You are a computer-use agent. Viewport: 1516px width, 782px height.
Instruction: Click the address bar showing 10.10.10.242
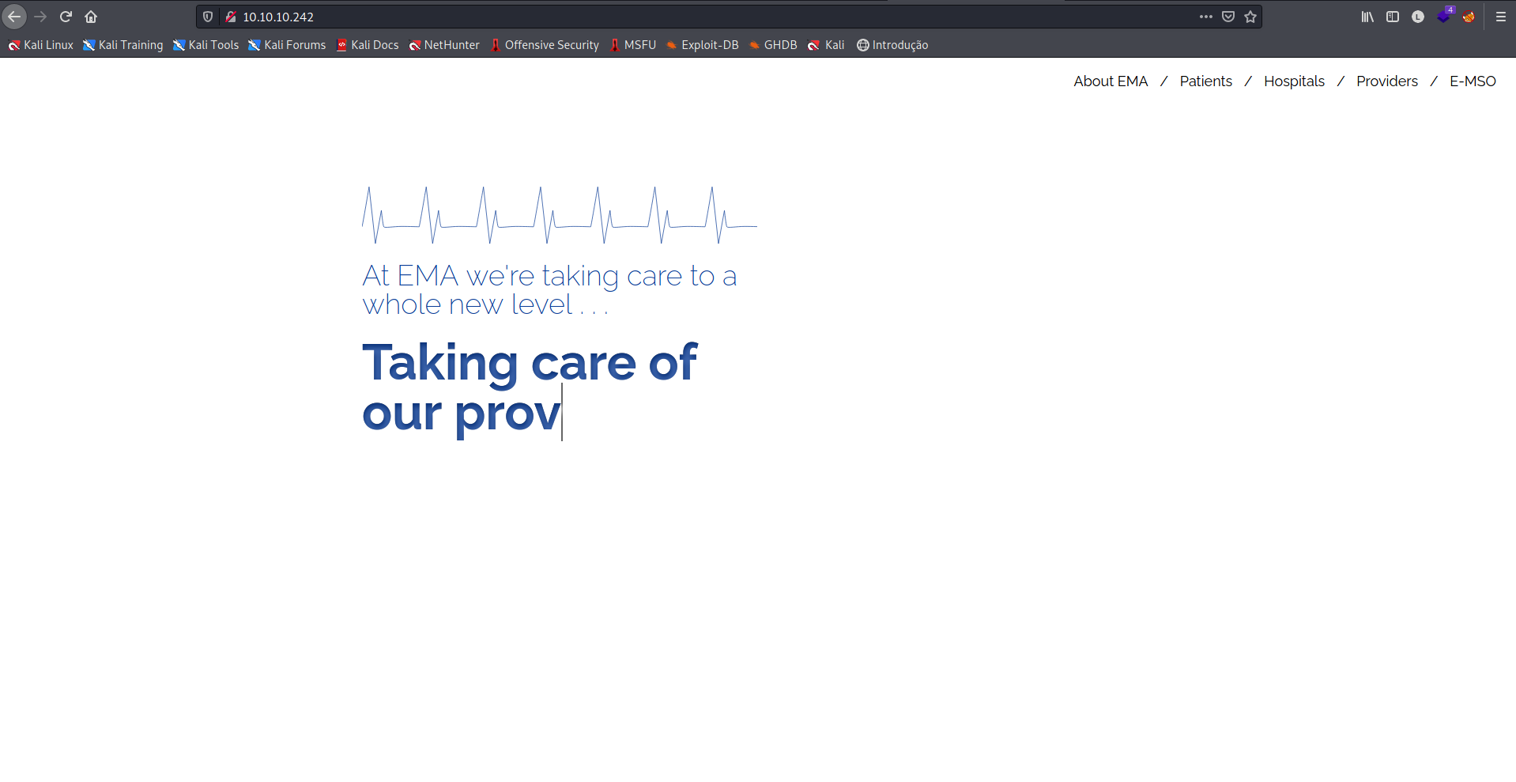point(632,17)
